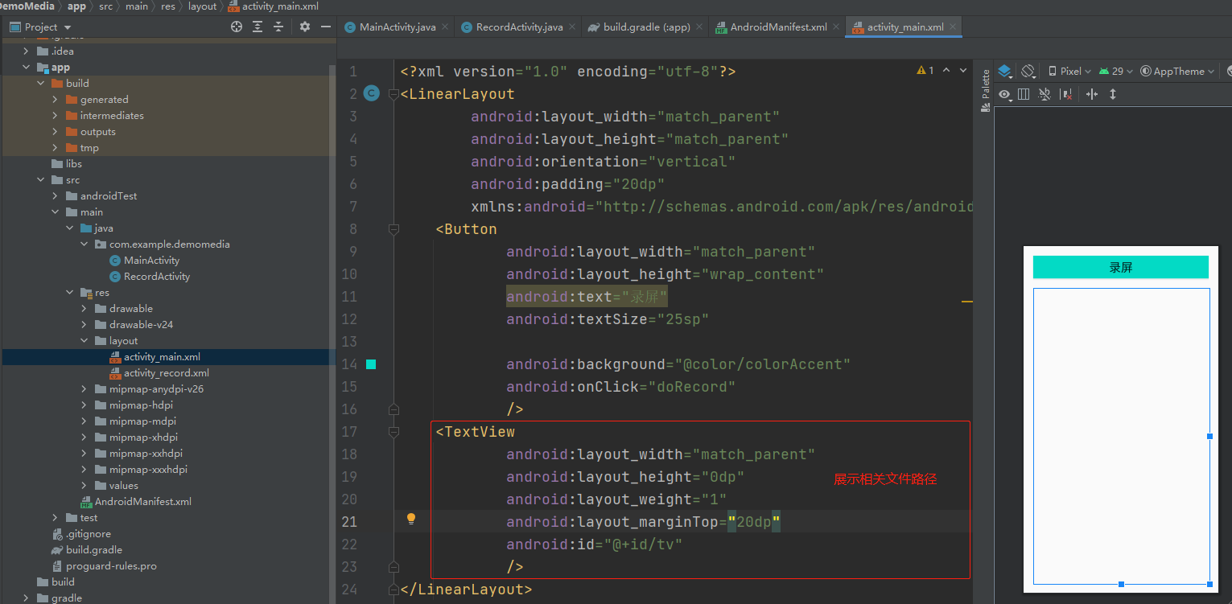Image resolution: width=1232 pixels, height=604 pixels.
Task: Collapse the layout folder in tree
Action: tap(84, 341)
